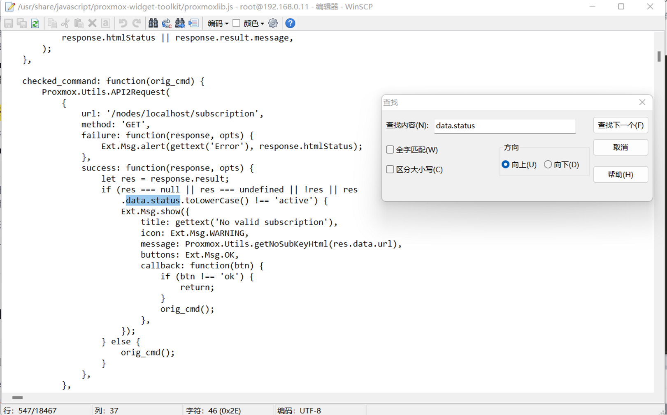Click the Save file icon
Viewport: 667px width, 415px height.
9,23
